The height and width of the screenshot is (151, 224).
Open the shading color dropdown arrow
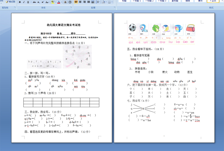pyautogui.click(x=106, y=2)
